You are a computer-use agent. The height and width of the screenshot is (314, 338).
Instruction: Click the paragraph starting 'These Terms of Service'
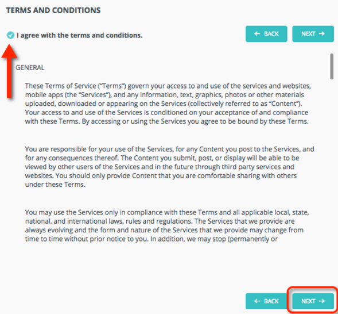168,104
